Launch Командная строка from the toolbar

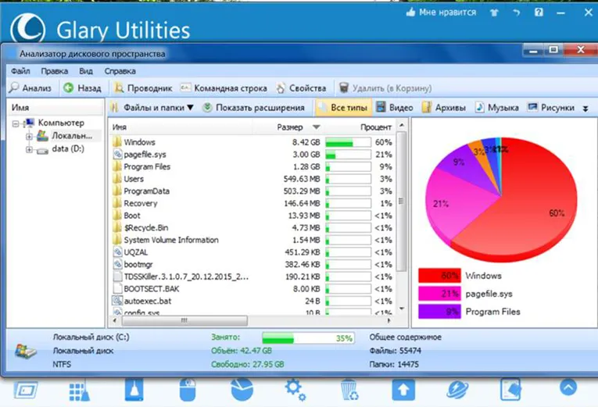[x=224, y=88]
